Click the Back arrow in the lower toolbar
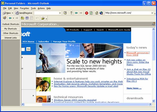 [x=10, y=18]
